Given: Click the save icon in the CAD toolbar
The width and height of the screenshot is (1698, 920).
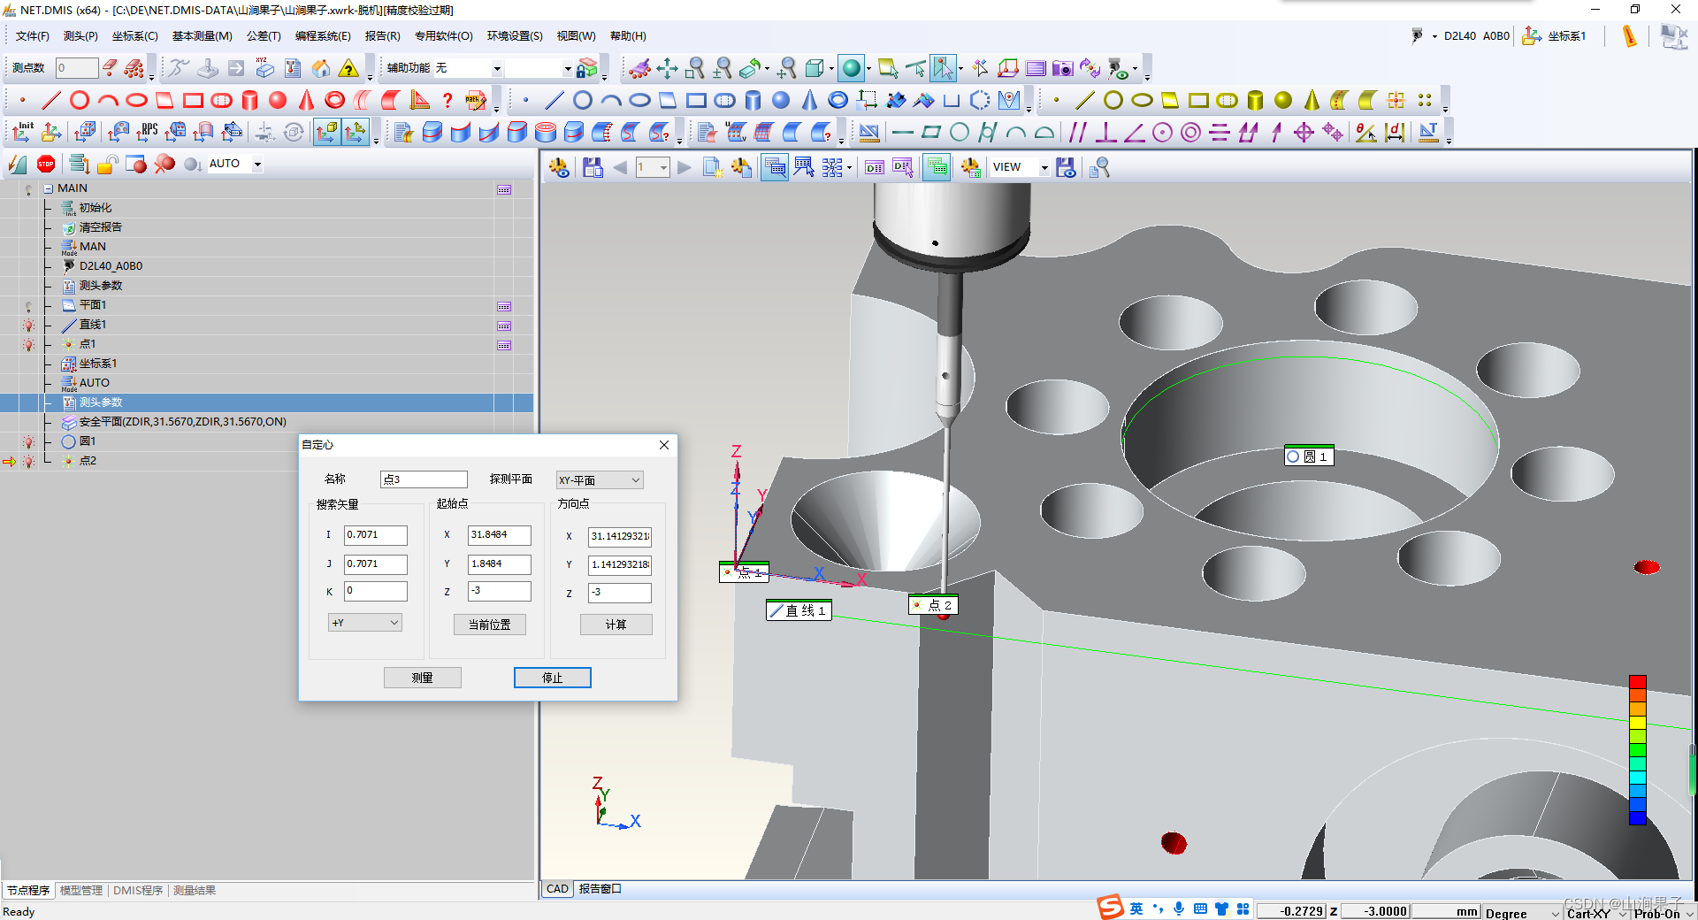Looking at the screenshot, I should click(593, 167).
